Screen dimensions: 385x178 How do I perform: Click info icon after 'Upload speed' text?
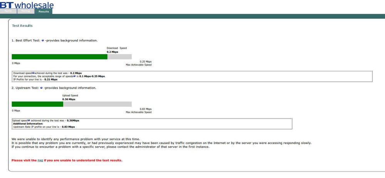[29, 120]
